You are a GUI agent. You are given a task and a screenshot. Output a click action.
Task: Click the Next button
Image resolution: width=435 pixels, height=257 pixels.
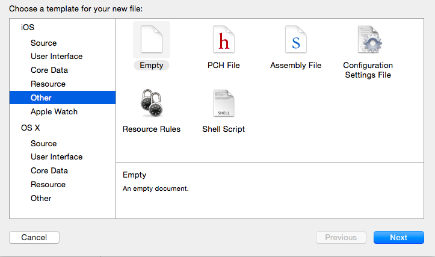[x=399, y=238]
